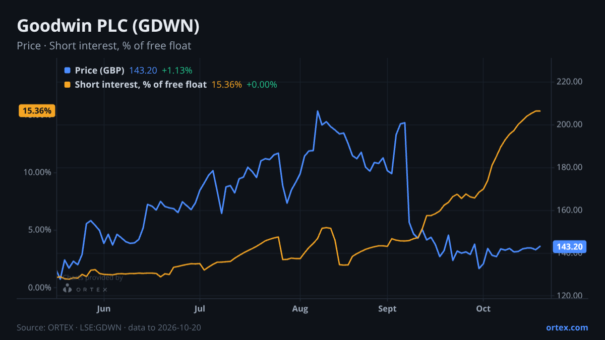Click the 220.00 right axis label
This screenshot has height=340, width=605.
pyautogui.click(x=570, y=82)
